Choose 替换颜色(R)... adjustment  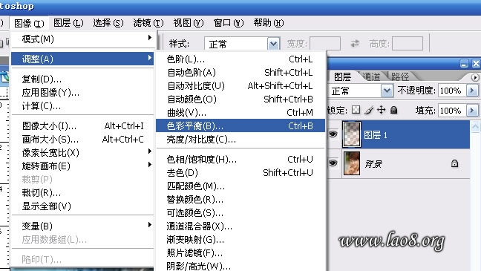tap(240, 200)
